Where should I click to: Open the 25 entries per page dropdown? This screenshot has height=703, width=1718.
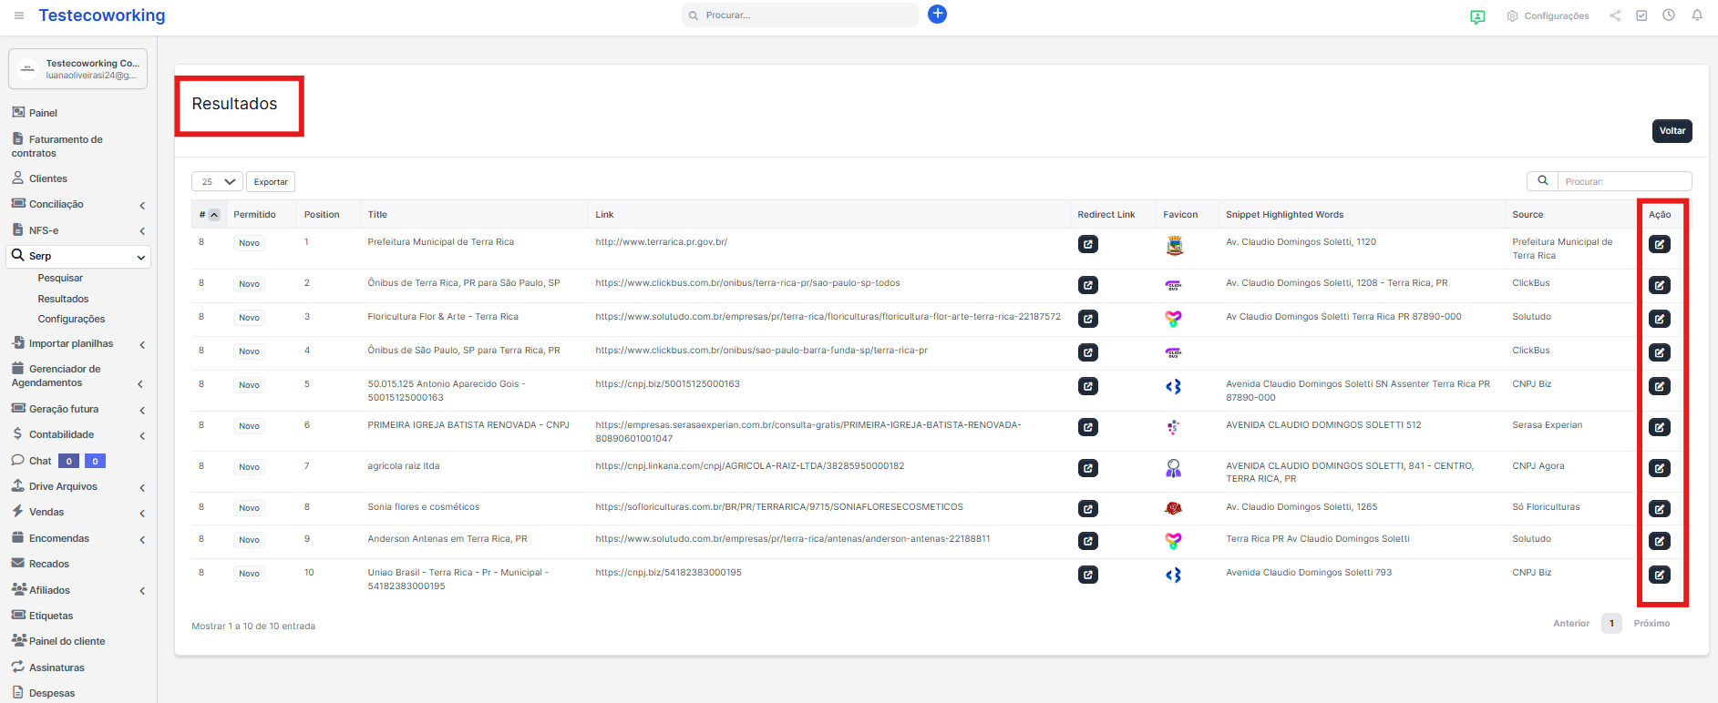click(x=217, y=181)
